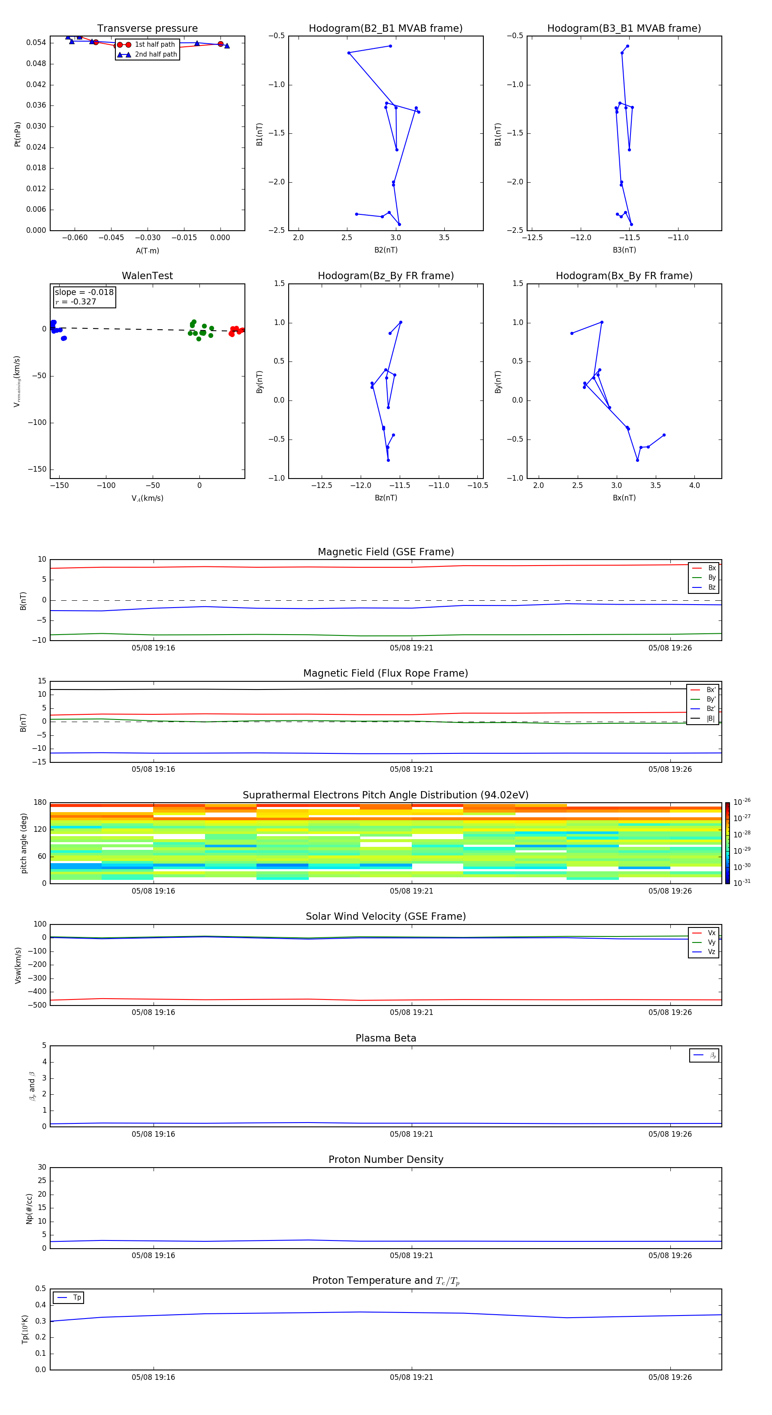Click the "slope = -0.018" annotation
This screenshot has width=772, height=1415.
click(84, 292)
